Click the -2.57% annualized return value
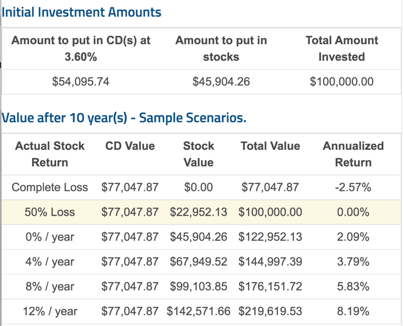404x326 pixels. pos(353,187)
